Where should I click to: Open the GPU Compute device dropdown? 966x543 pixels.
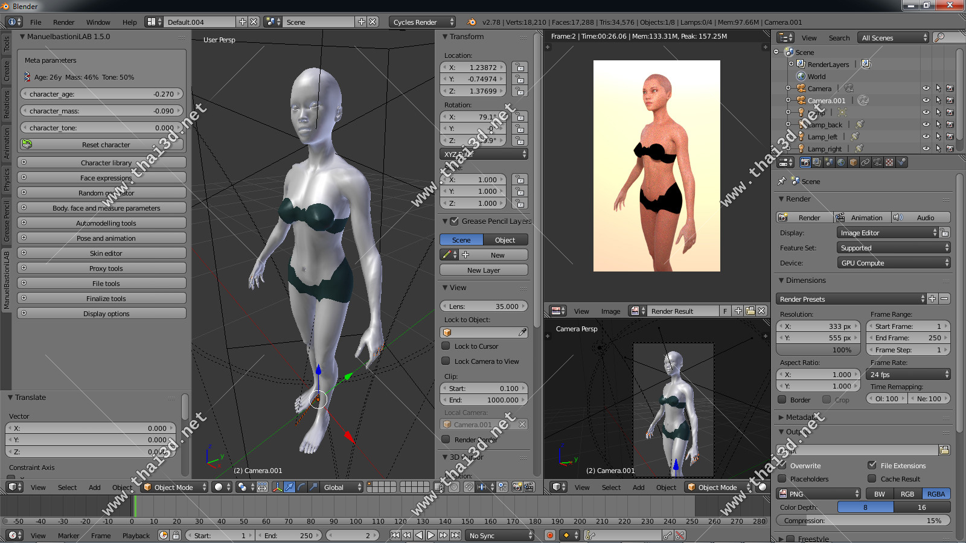(894, 262)
